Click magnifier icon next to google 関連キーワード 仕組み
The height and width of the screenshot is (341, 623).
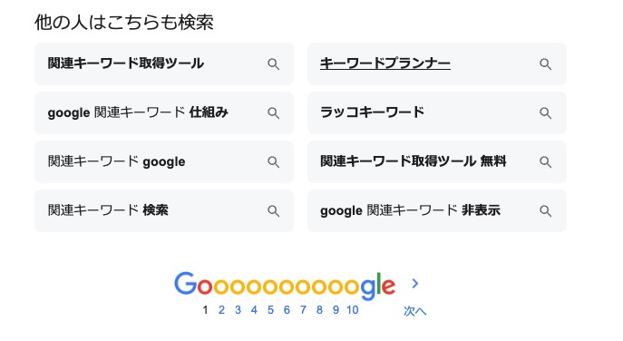273,112
